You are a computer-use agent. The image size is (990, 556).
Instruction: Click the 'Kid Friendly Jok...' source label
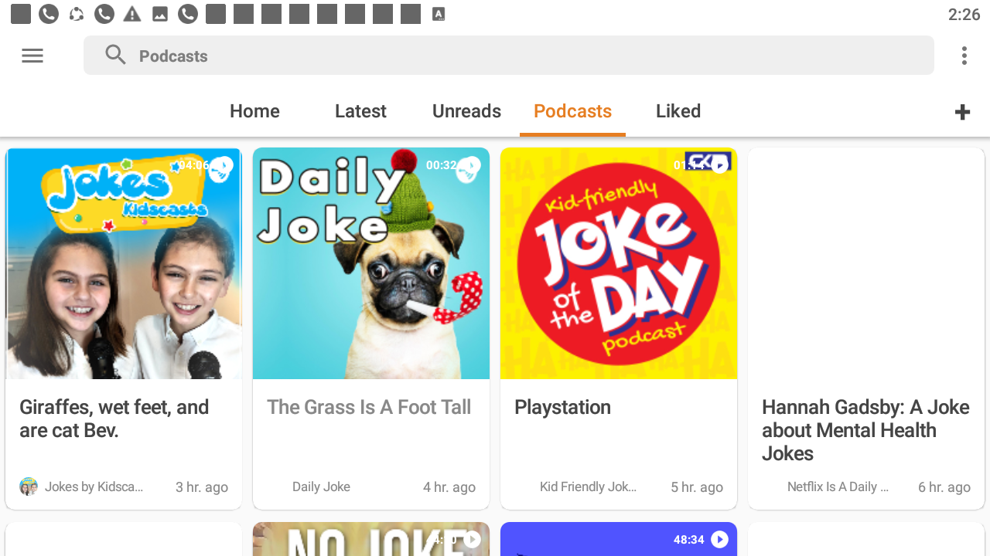tap(588, 486)
